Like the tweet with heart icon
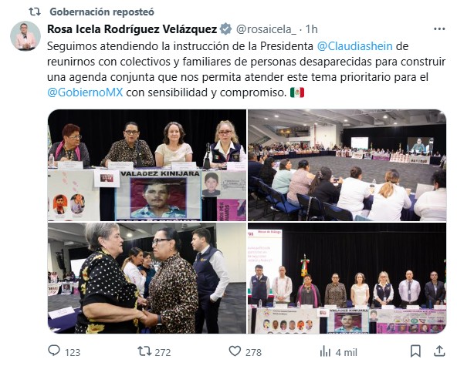The image size is (457, 366). click(x=235, y=351)
